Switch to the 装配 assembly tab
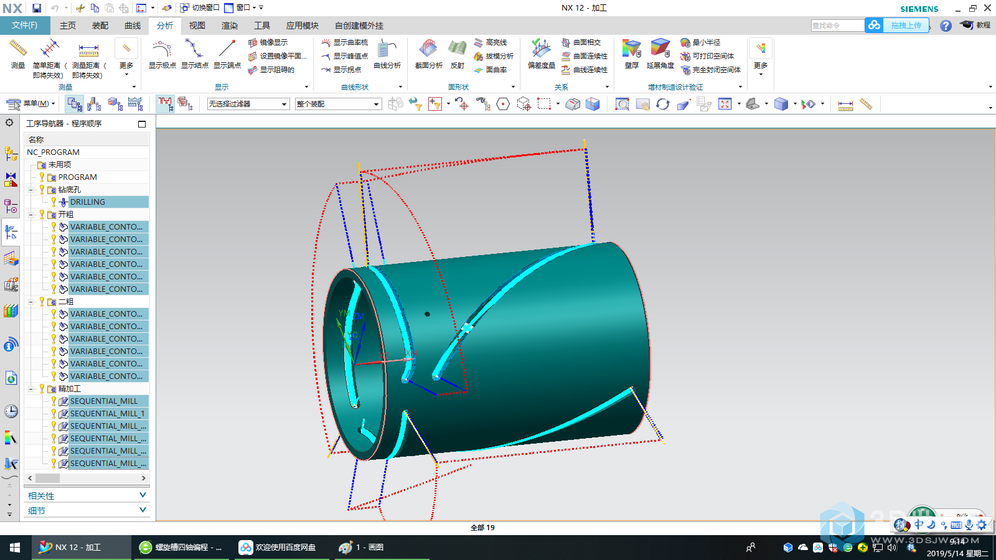The width and height of the screenshot is (996, 560). pyautogui.click(x=100, y=26)
